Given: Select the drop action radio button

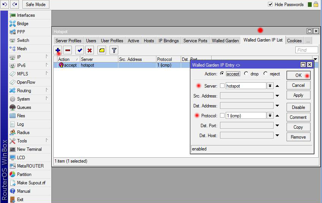Looking at the screenshot, I should (x=246, y=74).
